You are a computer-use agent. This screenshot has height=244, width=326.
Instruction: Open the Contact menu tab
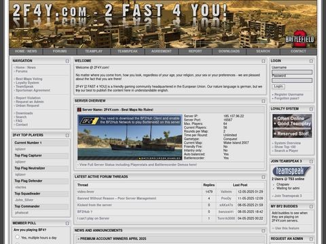298,52
